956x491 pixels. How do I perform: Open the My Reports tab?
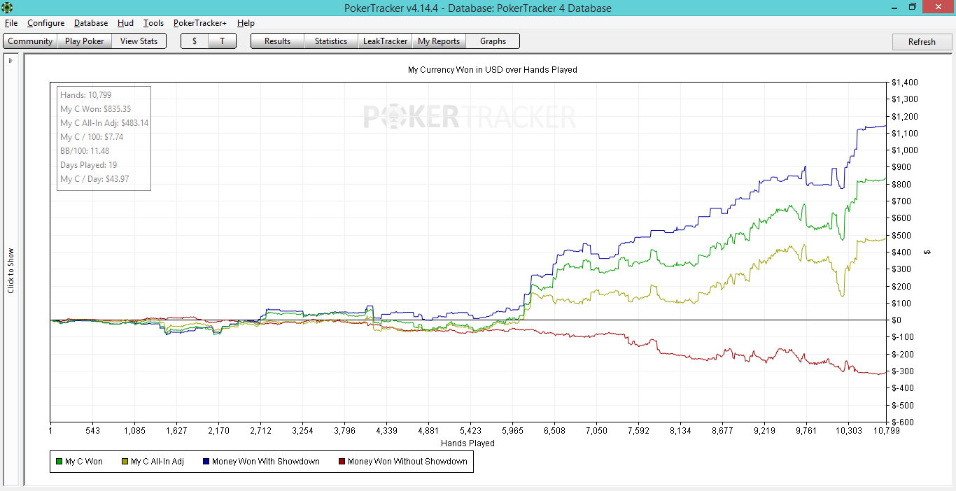439,41
